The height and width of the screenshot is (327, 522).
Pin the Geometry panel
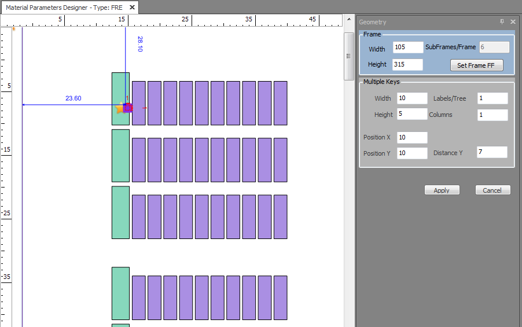click(x=502, y=21)
